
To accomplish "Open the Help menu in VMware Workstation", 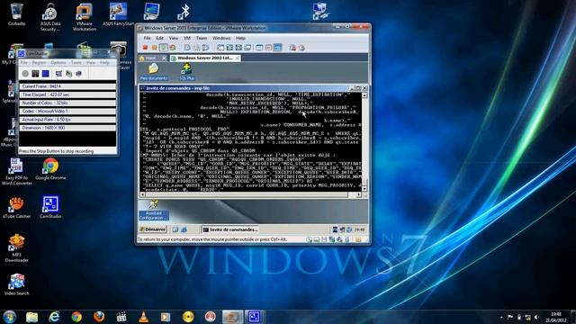I will coord(240,38).
